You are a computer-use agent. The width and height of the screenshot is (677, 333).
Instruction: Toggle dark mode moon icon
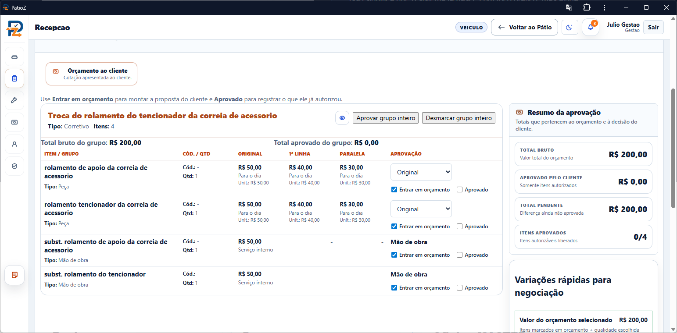tap(570, 27)
